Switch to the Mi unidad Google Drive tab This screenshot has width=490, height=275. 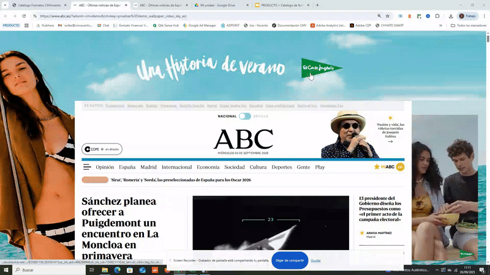click(219, 5)
